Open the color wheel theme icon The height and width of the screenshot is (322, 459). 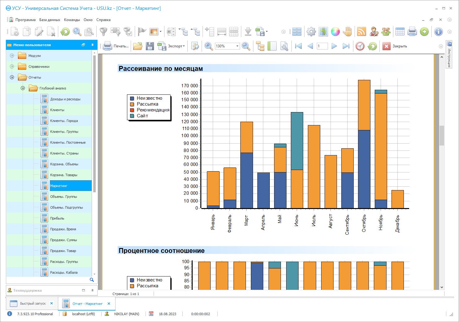click(335, 32)
